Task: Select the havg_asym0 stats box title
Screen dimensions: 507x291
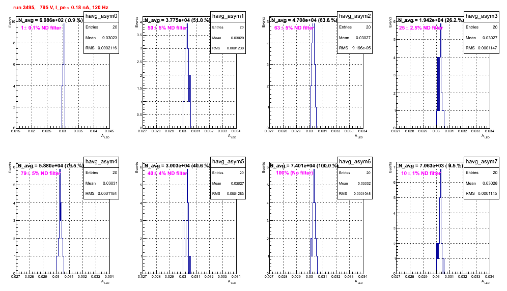Action: pyautogui.click(x=101, y=16)
